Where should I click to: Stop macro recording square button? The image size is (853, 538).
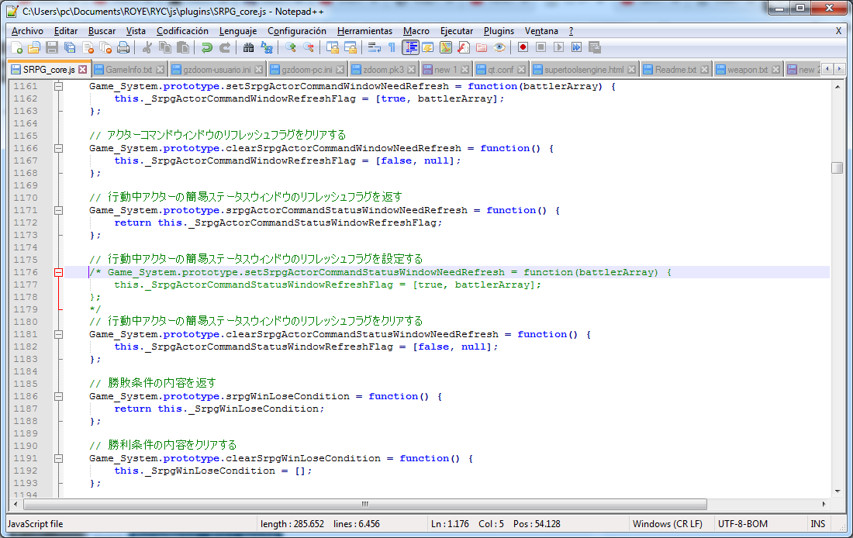coord(540,47)
